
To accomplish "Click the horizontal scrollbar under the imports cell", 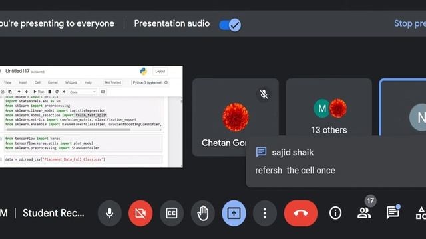I will pos(68,129).
